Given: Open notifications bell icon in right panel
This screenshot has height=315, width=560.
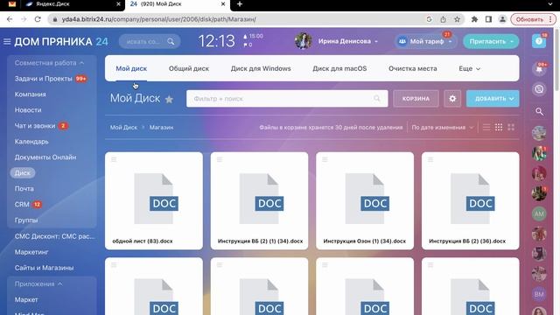Looking at the screenshot, I should (x=539, y=69).
